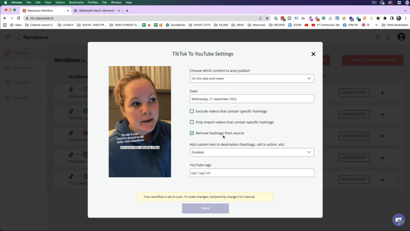Bookmark this page with the star icon
The height and width of the screenshot is (231, 410).
click(x=267, y=18)
